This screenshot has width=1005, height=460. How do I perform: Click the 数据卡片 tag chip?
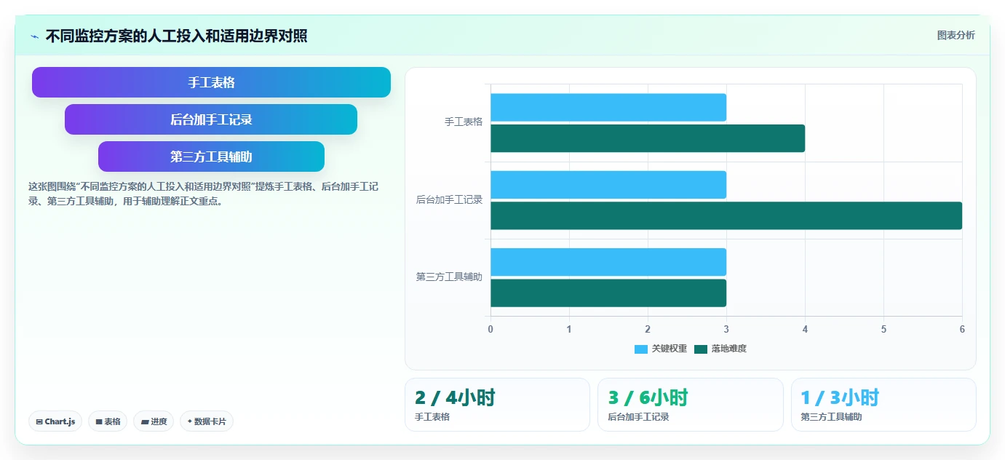(207, 421)
